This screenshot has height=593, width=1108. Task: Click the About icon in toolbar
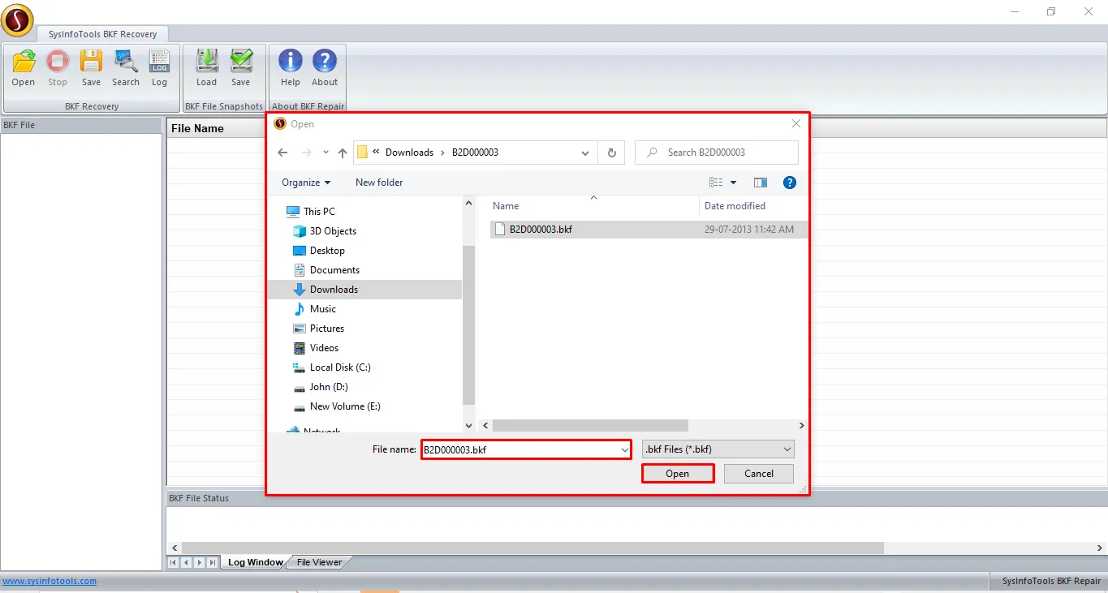(325, 62)
